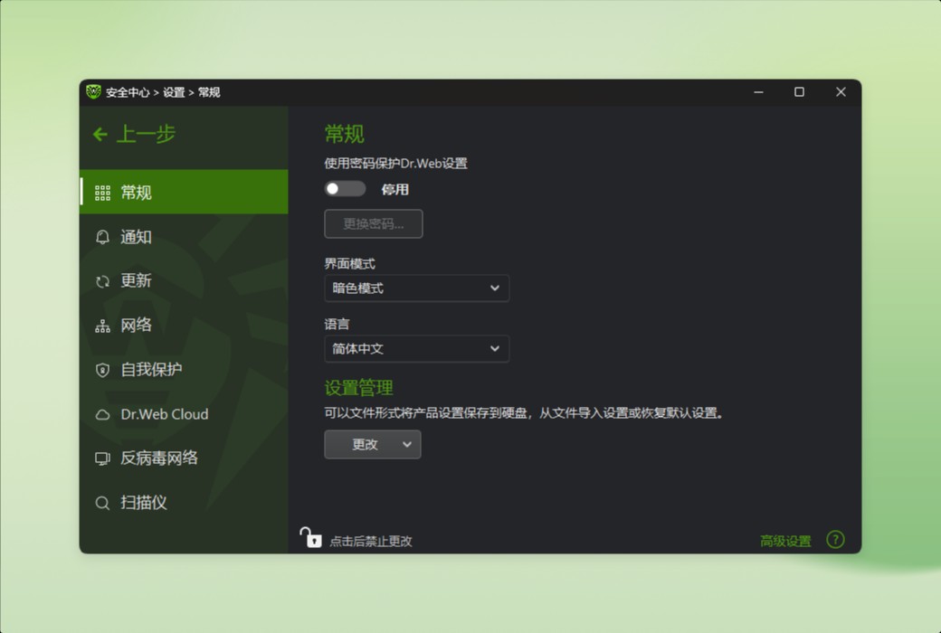
Task: Click the green back arrow next to 上一步
Action: (x=100, y=134)
